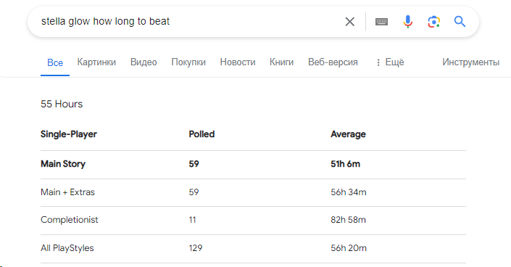This screenshot has width=511, height=267.
Task: Click the Single-Player column header
Action: [x=69, y=134]
